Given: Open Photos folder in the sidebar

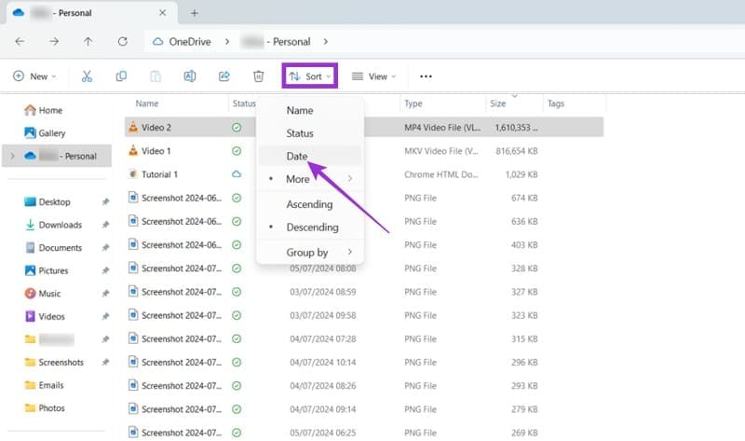Looking at the screenshot, I should (x=45, y=407).
